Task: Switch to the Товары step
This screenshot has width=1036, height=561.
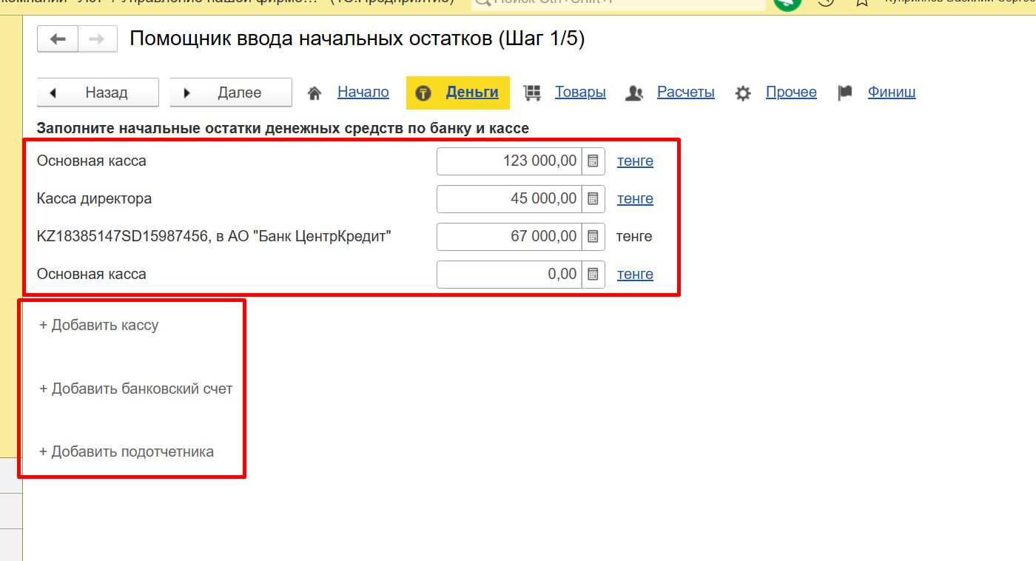Action: [x=580, y=92]
